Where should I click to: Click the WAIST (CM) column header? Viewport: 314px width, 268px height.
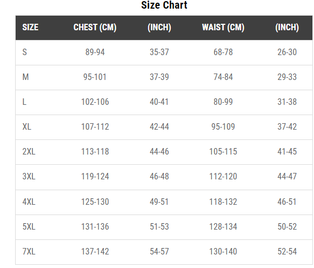click(x=223, y=28)
